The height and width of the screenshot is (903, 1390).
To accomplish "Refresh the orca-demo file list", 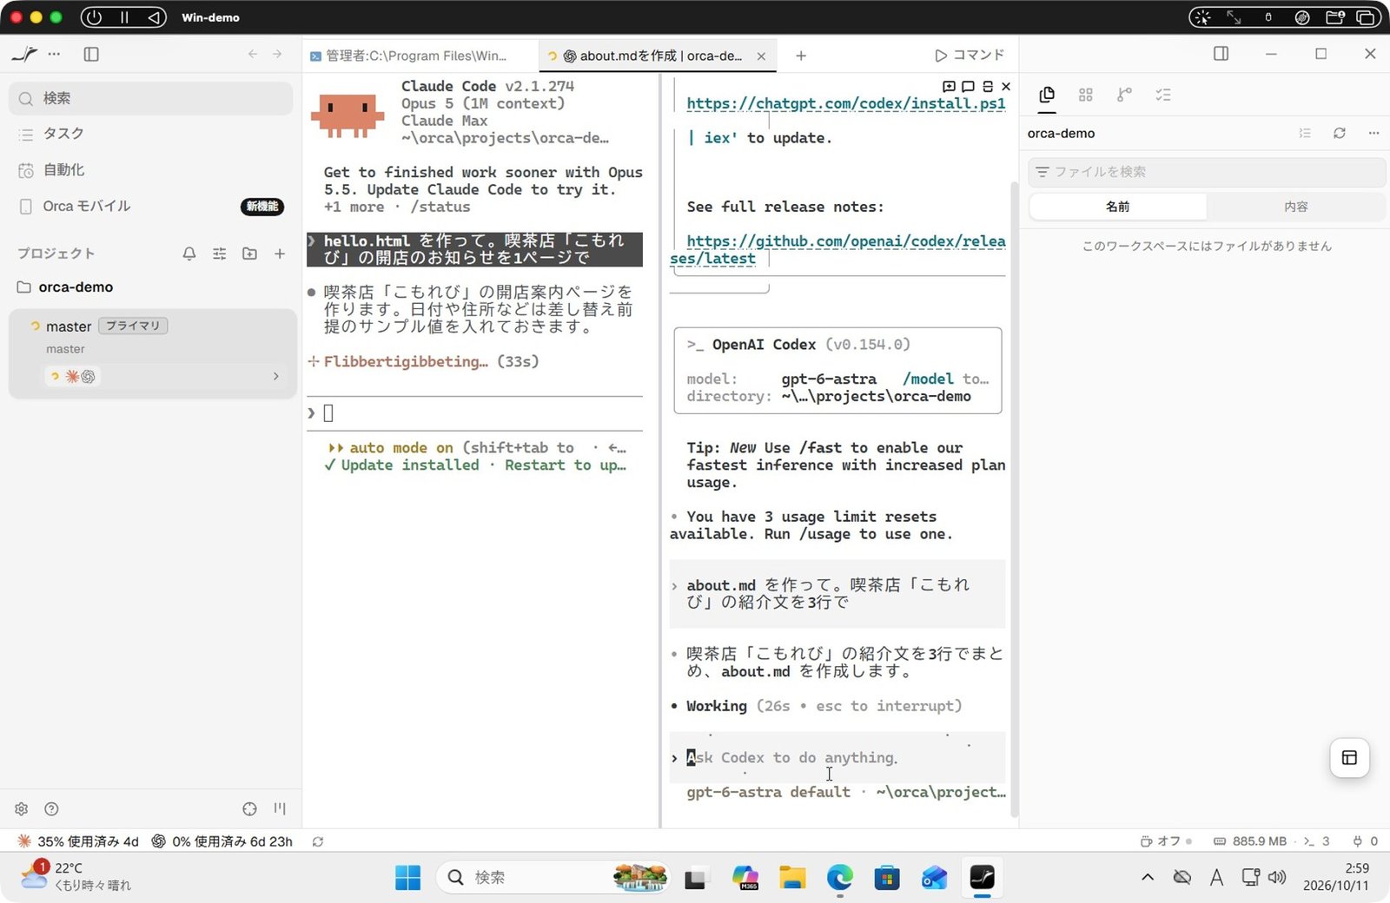I will [1339, 133].
